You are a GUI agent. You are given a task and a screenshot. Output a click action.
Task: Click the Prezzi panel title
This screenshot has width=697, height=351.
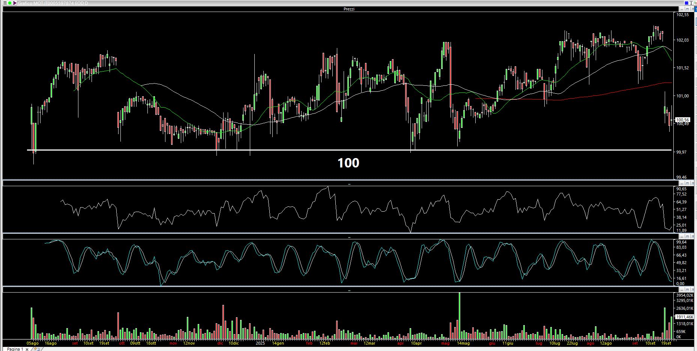coord(348,9)
